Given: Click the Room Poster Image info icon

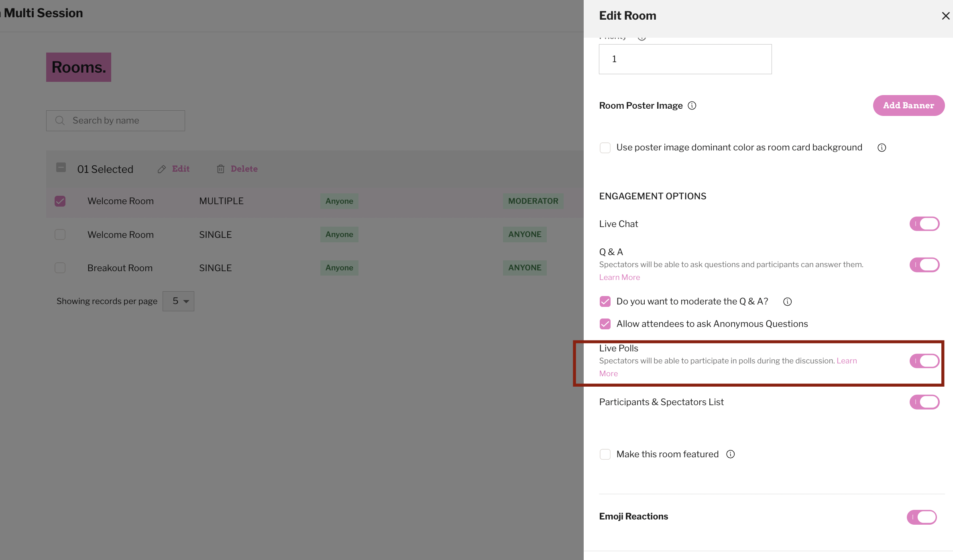Looking at the screenshot, I should (x=692, y=106).
